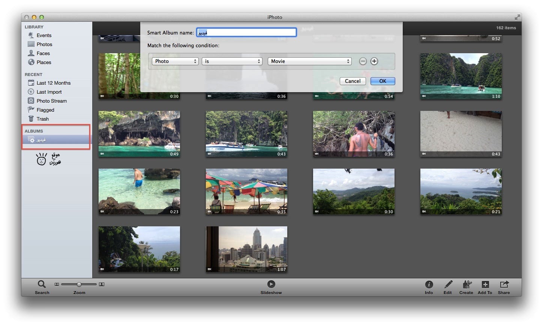Viewport: 543px width, 326px height.
Task: Select the smart album under Albums
Action: pyautogui.click(x=56, y=140)
